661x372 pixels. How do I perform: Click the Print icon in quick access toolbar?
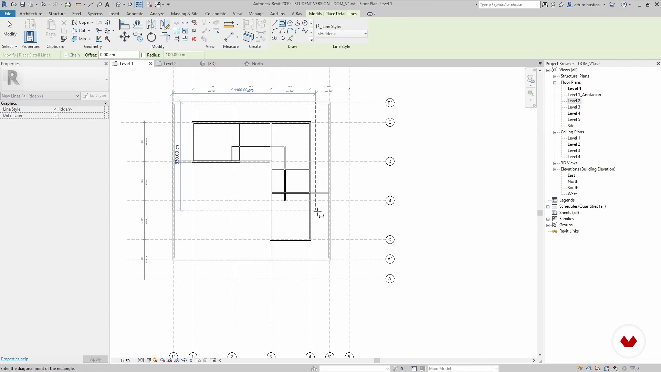click(68, 4)
